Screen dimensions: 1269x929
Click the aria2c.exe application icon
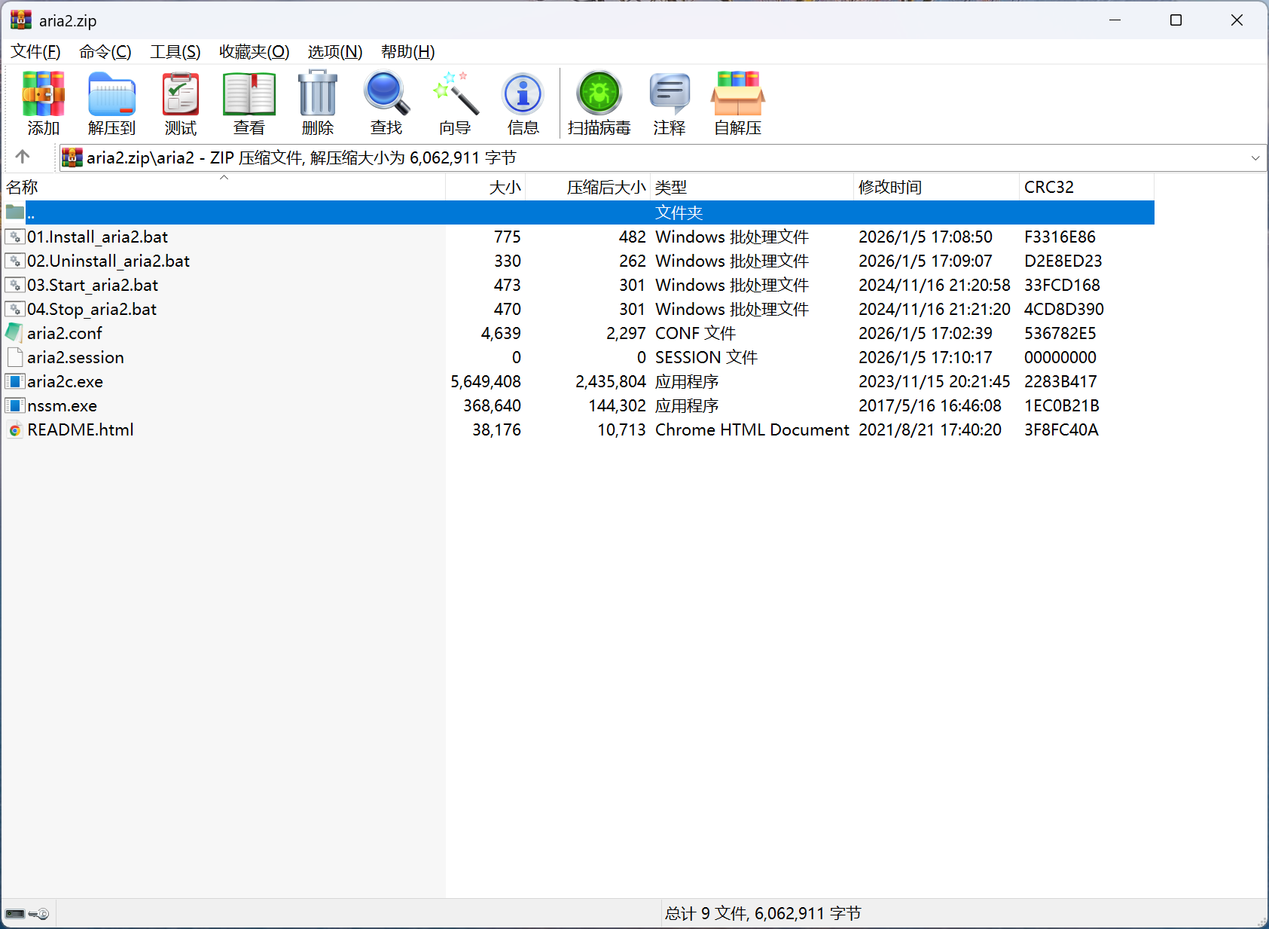[x=15, y=381]
